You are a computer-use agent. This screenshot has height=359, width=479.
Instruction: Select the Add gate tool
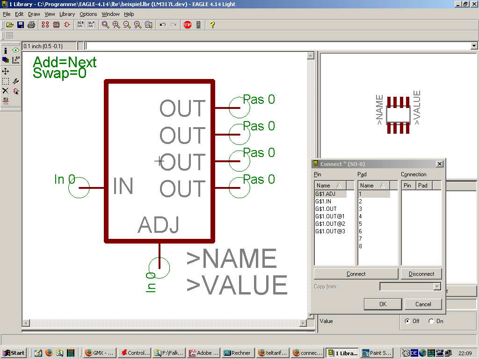pos(15,91)
